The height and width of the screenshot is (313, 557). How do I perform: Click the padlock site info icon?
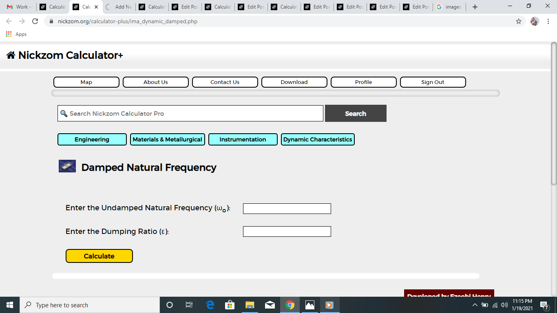click(x=51, y=21)
